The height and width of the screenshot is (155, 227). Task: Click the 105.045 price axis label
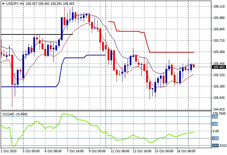coord(219,98)
